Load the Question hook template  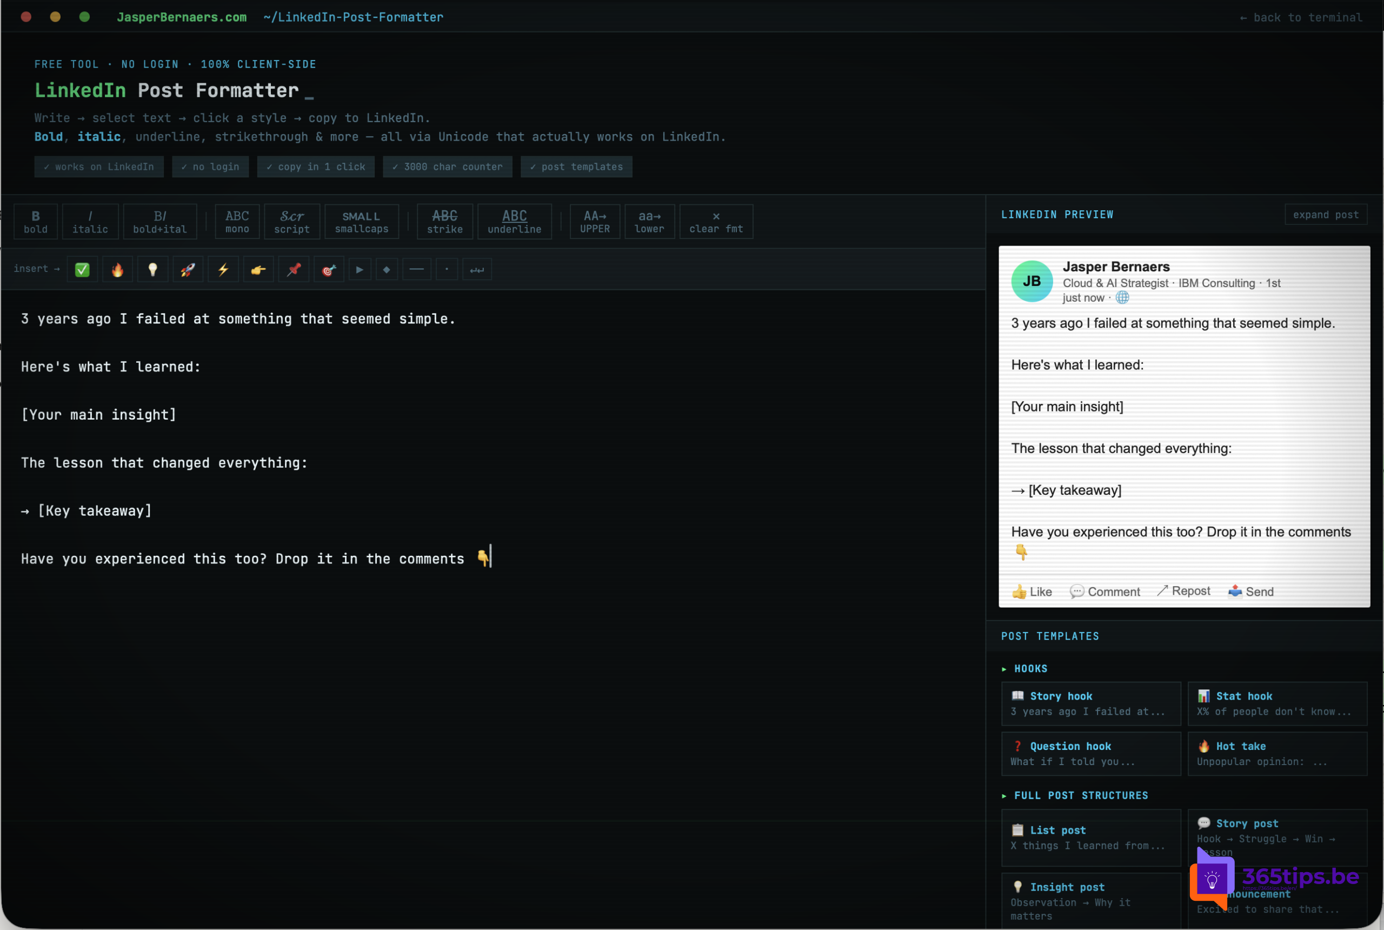point(1091,754)
